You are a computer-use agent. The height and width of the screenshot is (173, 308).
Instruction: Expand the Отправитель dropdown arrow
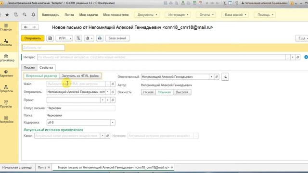tap(108, 92)
